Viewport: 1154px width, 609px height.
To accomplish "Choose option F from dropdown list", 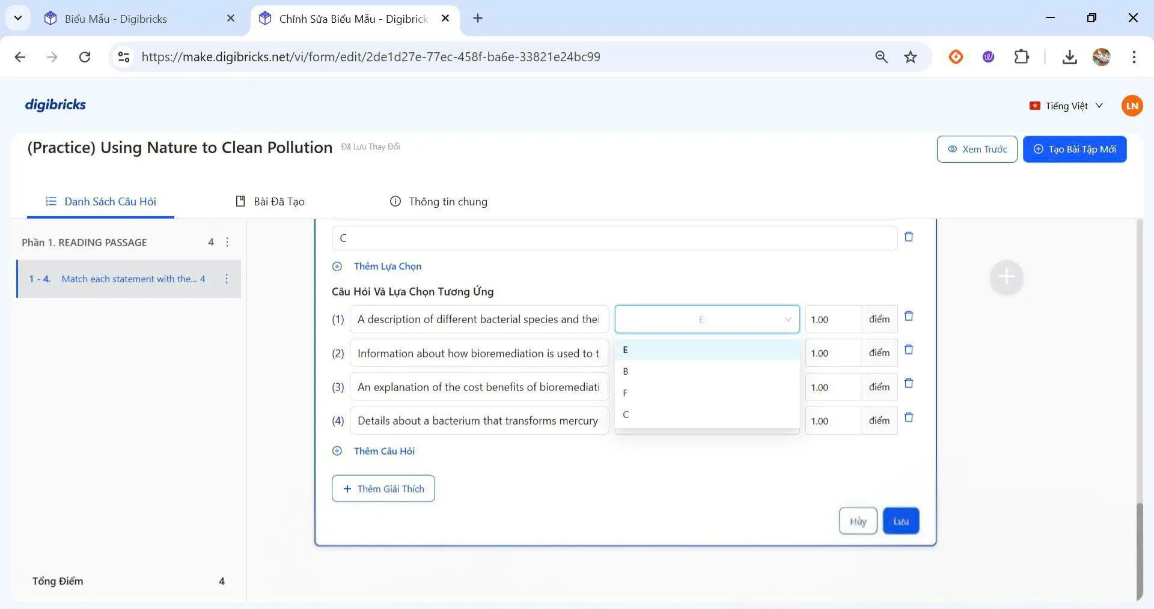I will 706,393.
